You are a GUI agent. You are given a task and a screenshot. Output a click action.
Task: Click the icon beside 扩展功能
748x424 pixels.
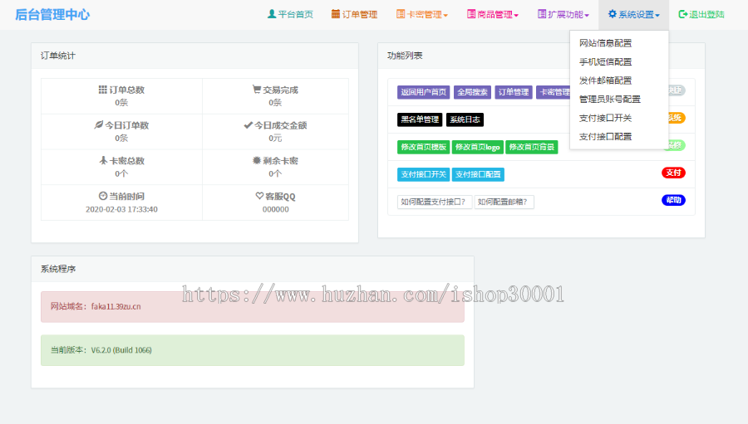[x=542, y=14]
